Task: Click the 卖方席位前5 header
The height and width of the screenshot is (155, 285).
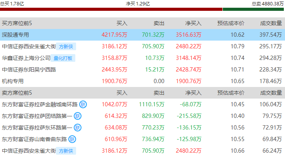Action: click(17, 93)
